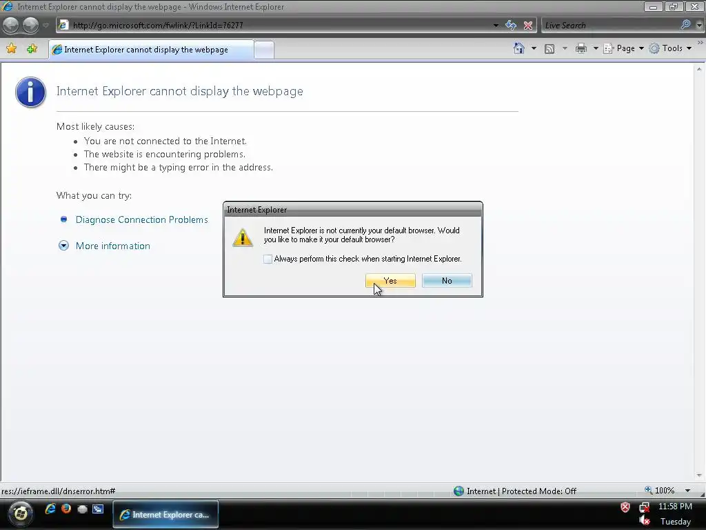Open the Windows Start orb
Viewport: 706px width, 530px height.
20,513
